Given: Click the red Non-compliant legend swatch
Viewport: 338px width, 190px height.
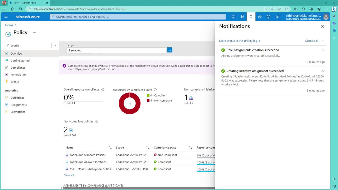Looking at the screenshot, I should [x=148, y=101].
